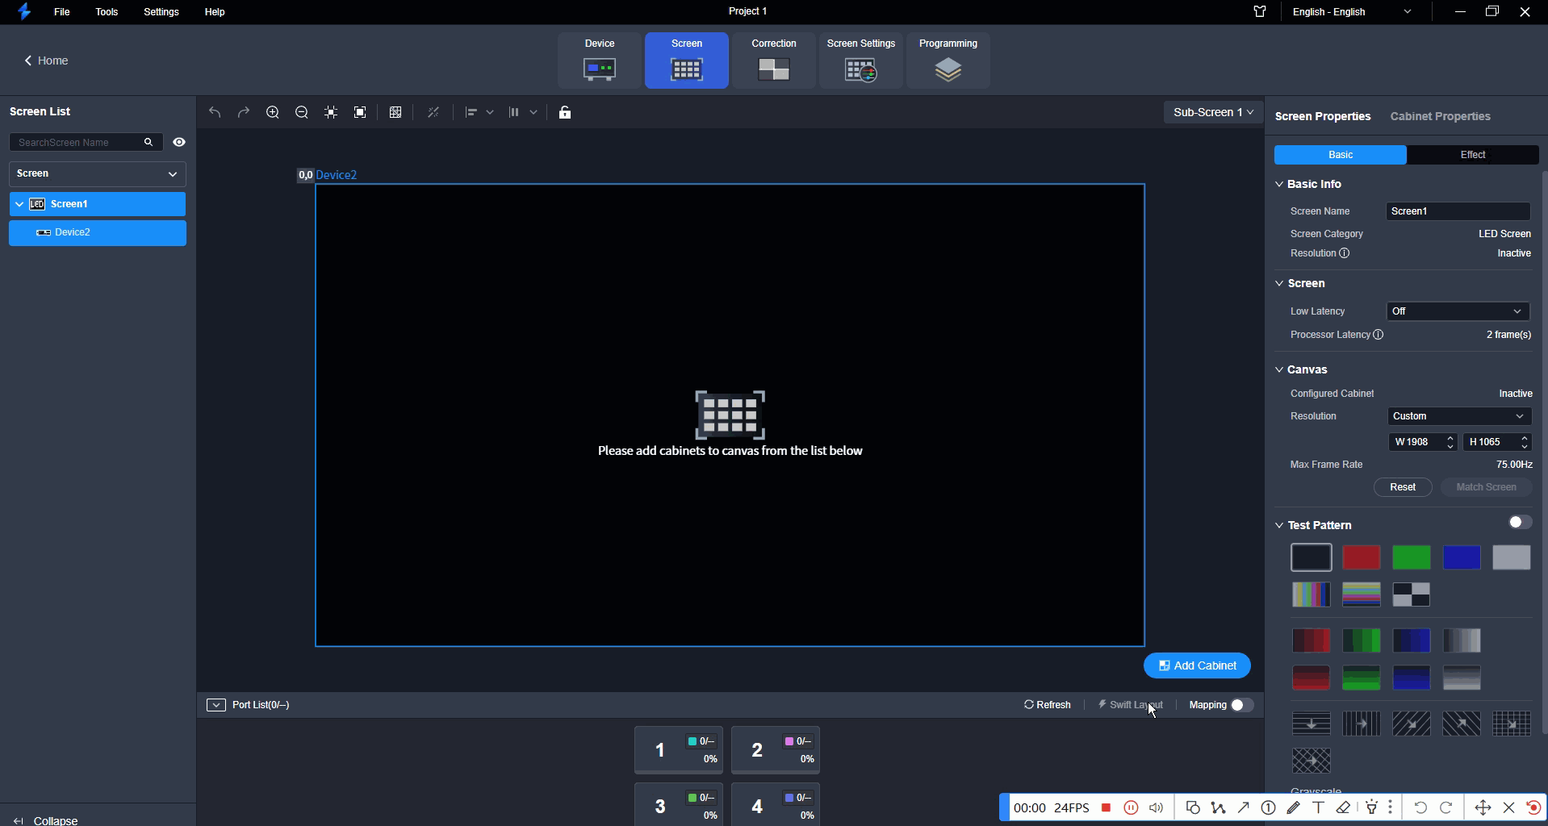Click the search icon in Screen List
Viewport: 1548px width, 826px height.
[x=149, y=142]
